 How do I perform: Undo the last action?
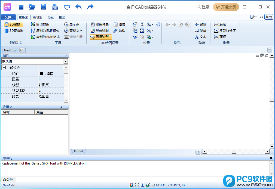click(x=78, y=7)
